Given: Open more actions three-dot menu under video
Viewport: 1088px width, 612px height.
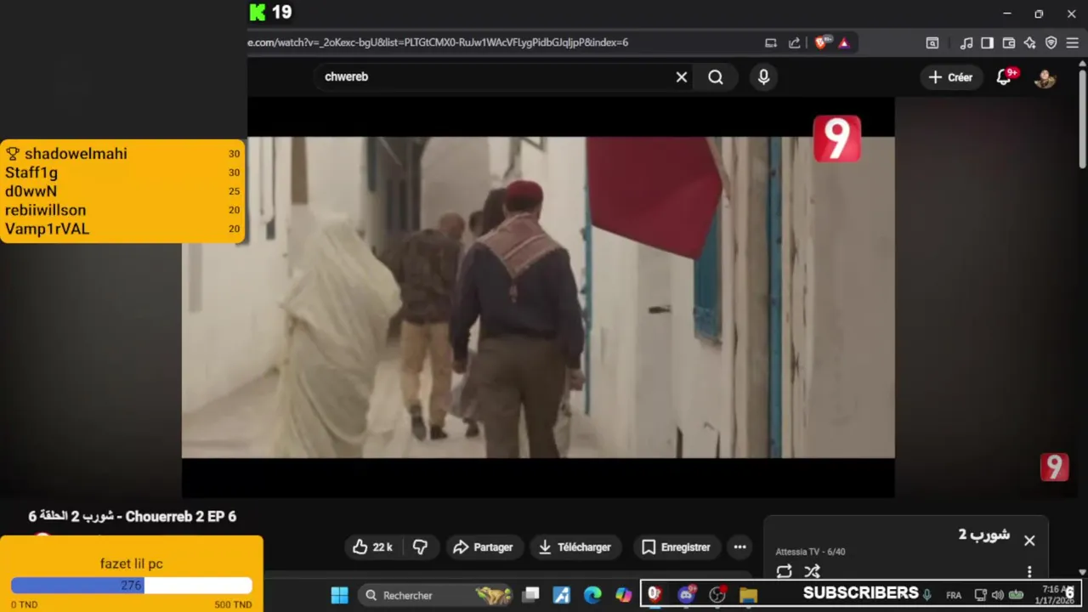Looking at the screenshot, I should tap(739, 547).
